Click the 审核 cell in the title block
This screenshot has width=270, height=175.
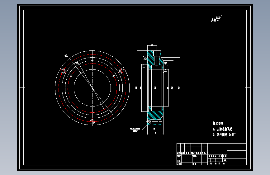click(x=179, y=161)
